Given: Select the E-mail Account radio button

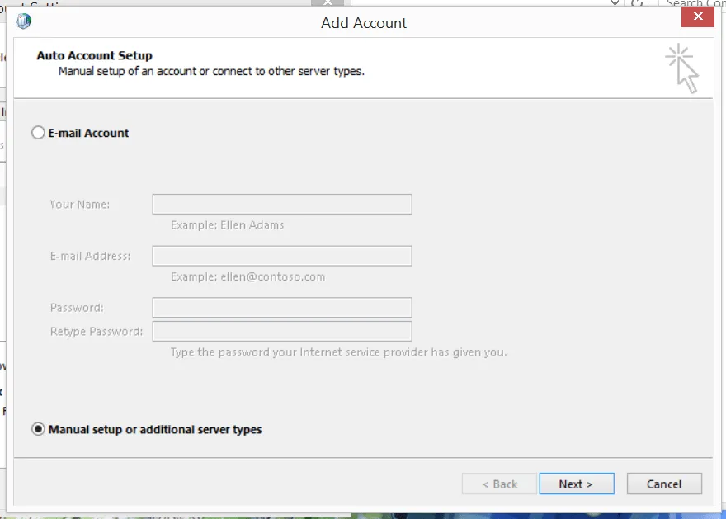Looking at the screenshot, I should coord(37,133).
